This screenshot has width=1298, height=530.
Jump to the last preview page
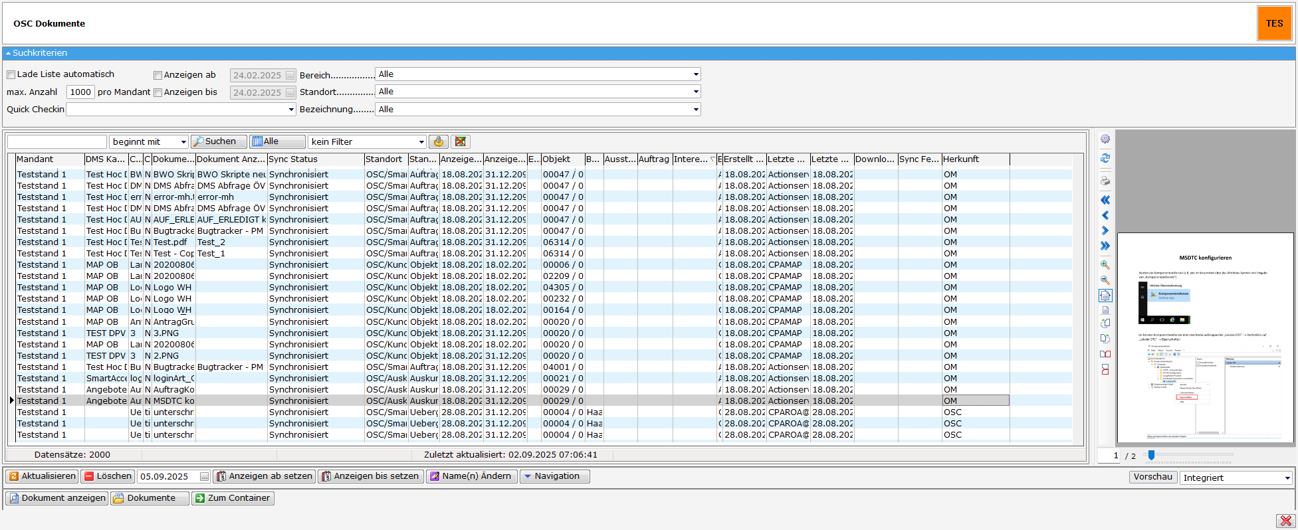(x=1105, y=246)
